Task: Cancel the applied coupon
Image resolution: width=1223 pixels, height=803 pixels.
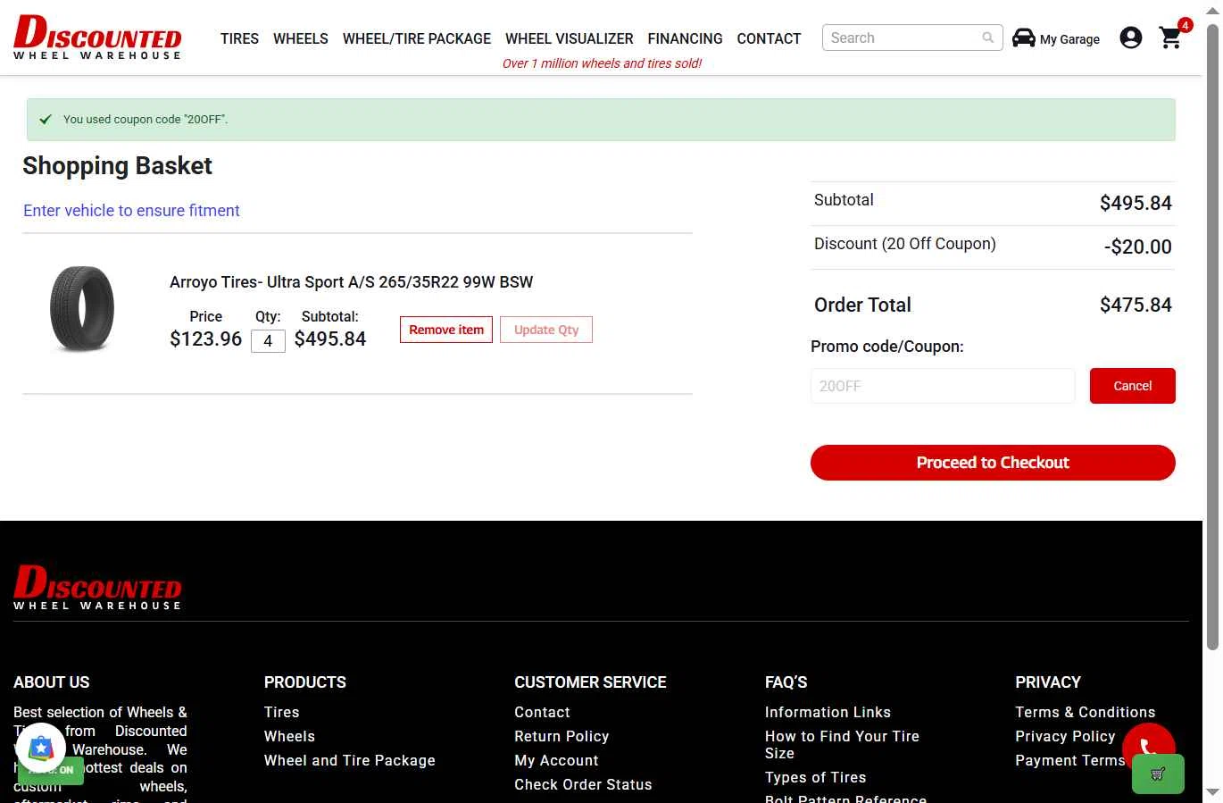Action: point(1132,386)
